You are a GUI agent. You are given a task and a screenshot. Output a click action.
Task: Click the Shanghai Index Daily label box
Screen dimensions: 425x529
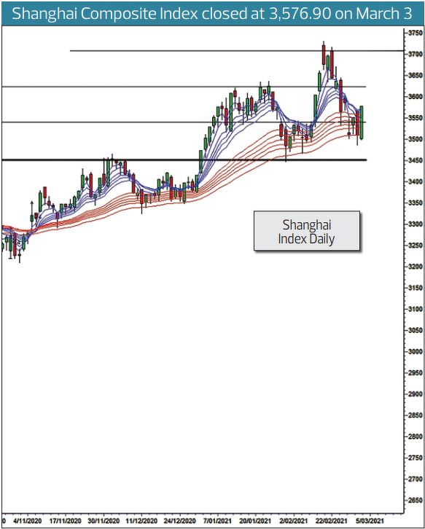[307, 231]
